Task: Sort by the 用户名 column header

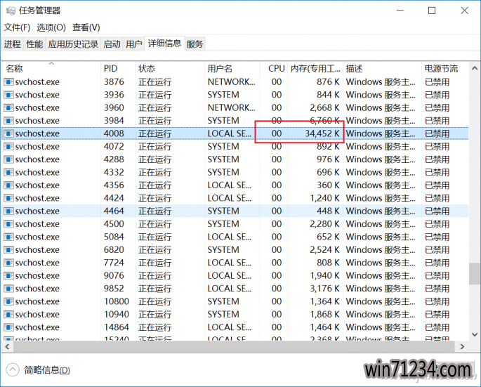Action: pos(232,68)
